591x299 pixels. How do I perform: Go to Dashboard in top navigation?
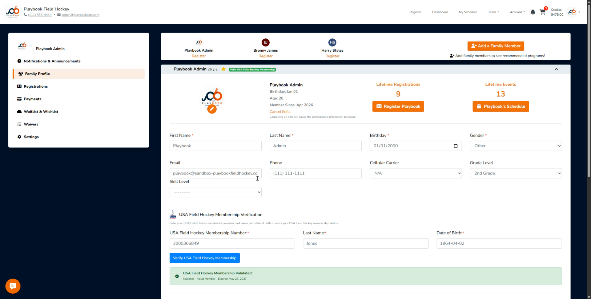[440, 12]
